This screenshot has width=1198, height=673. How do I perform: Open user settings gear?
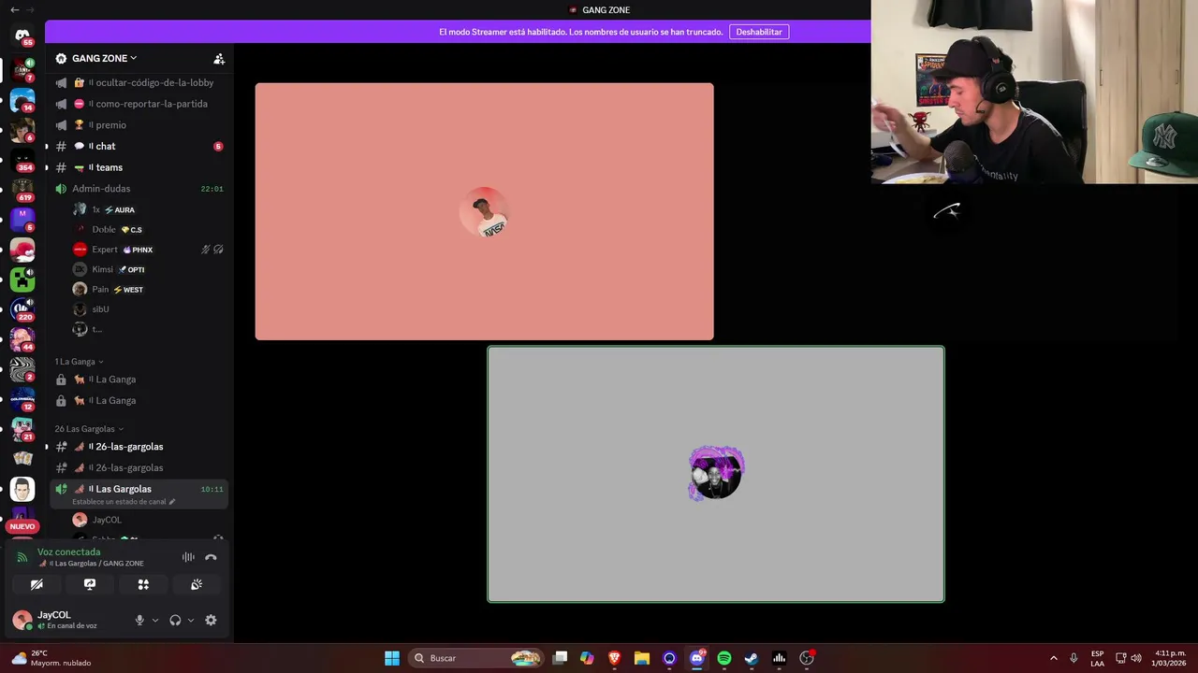211,620
